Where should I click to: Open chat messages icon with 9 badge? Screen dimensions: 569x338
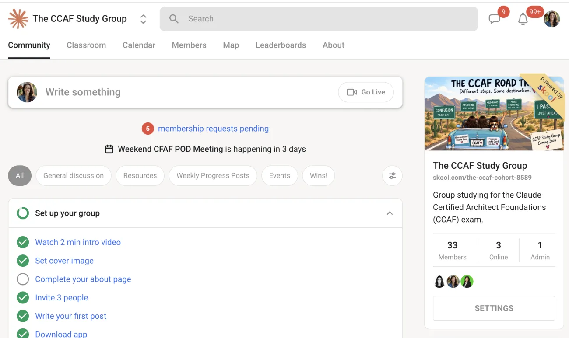point(495,19)
